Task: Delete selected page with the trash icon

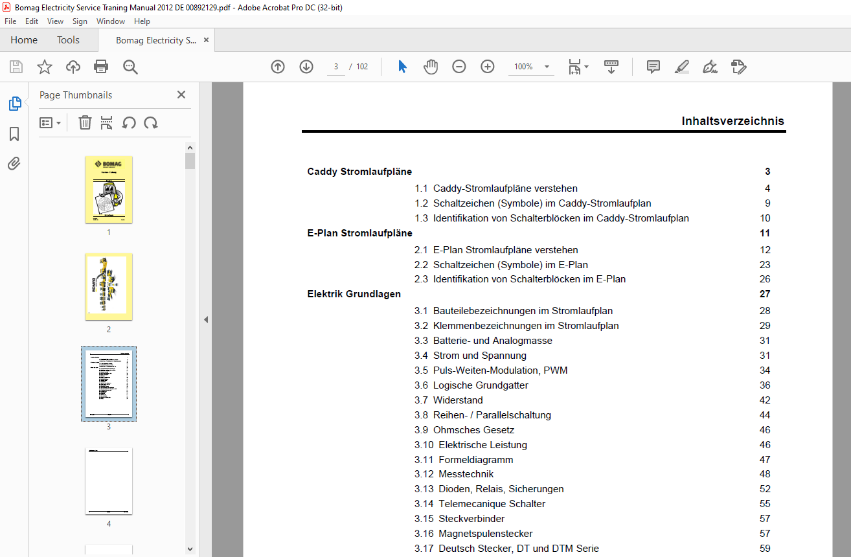Action: (85, 122)
